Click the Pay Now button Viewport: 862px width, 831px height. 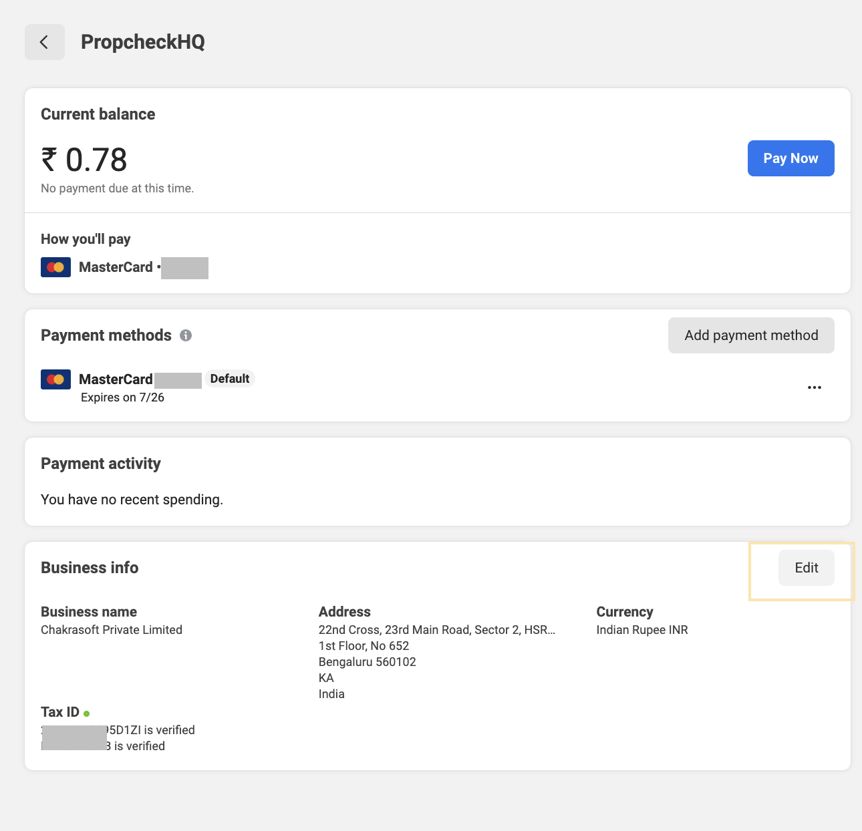pos(791,158)
